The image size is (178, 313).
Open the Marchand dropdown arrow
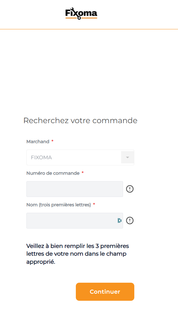point(128,157)
